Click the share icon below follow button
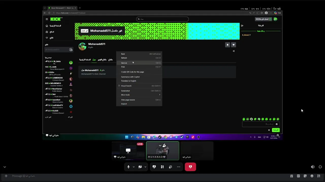Screen dimensions: 325x182 [x=234, y=51]
